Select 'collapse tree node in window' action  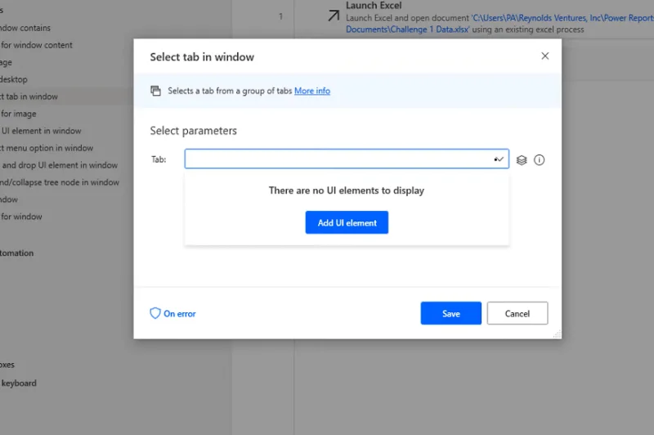[59, 182]
